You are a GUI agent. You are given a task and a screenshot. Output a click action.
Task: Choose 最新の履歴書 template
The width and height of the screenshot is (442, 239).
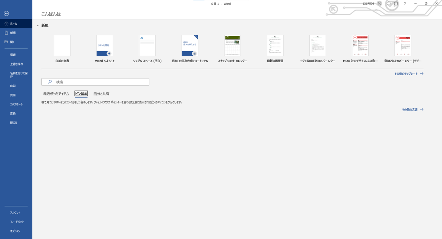pos(275,49)
